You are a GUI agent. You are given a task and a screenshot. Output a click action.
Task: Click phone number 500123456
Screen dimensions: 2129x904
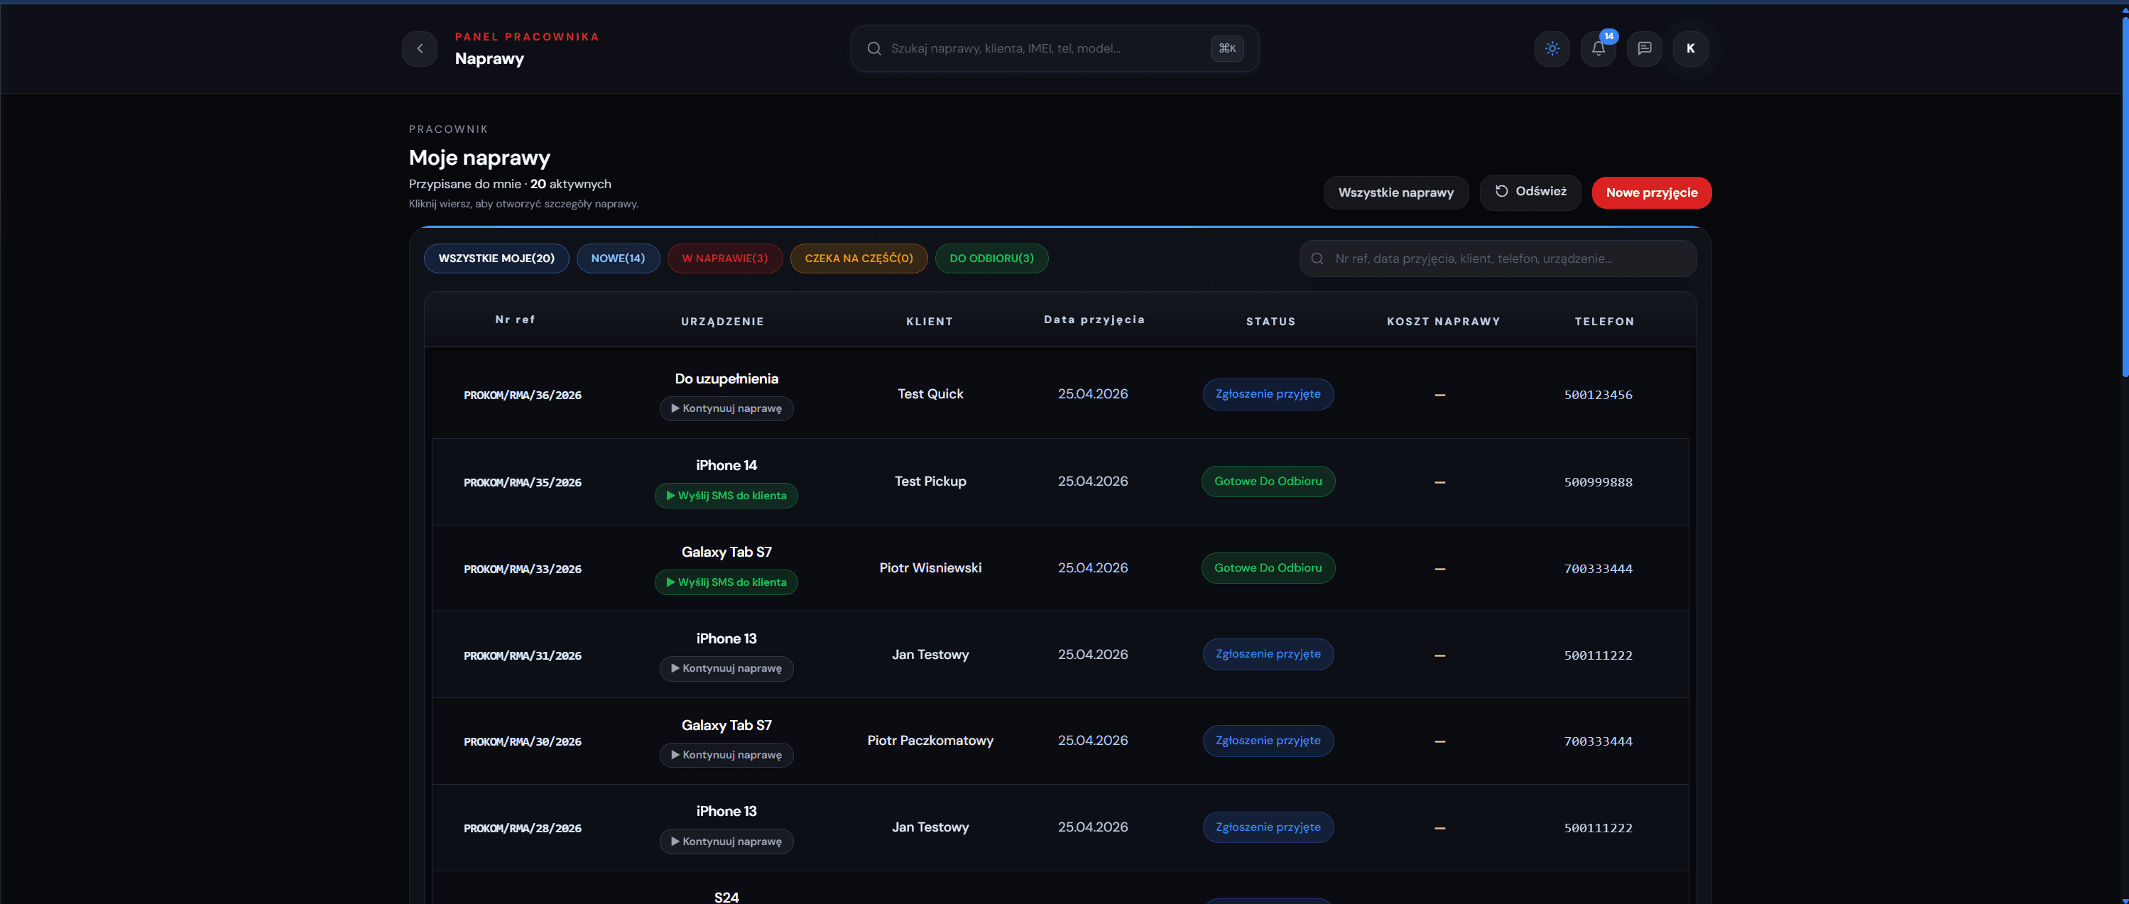[1599, 395]
